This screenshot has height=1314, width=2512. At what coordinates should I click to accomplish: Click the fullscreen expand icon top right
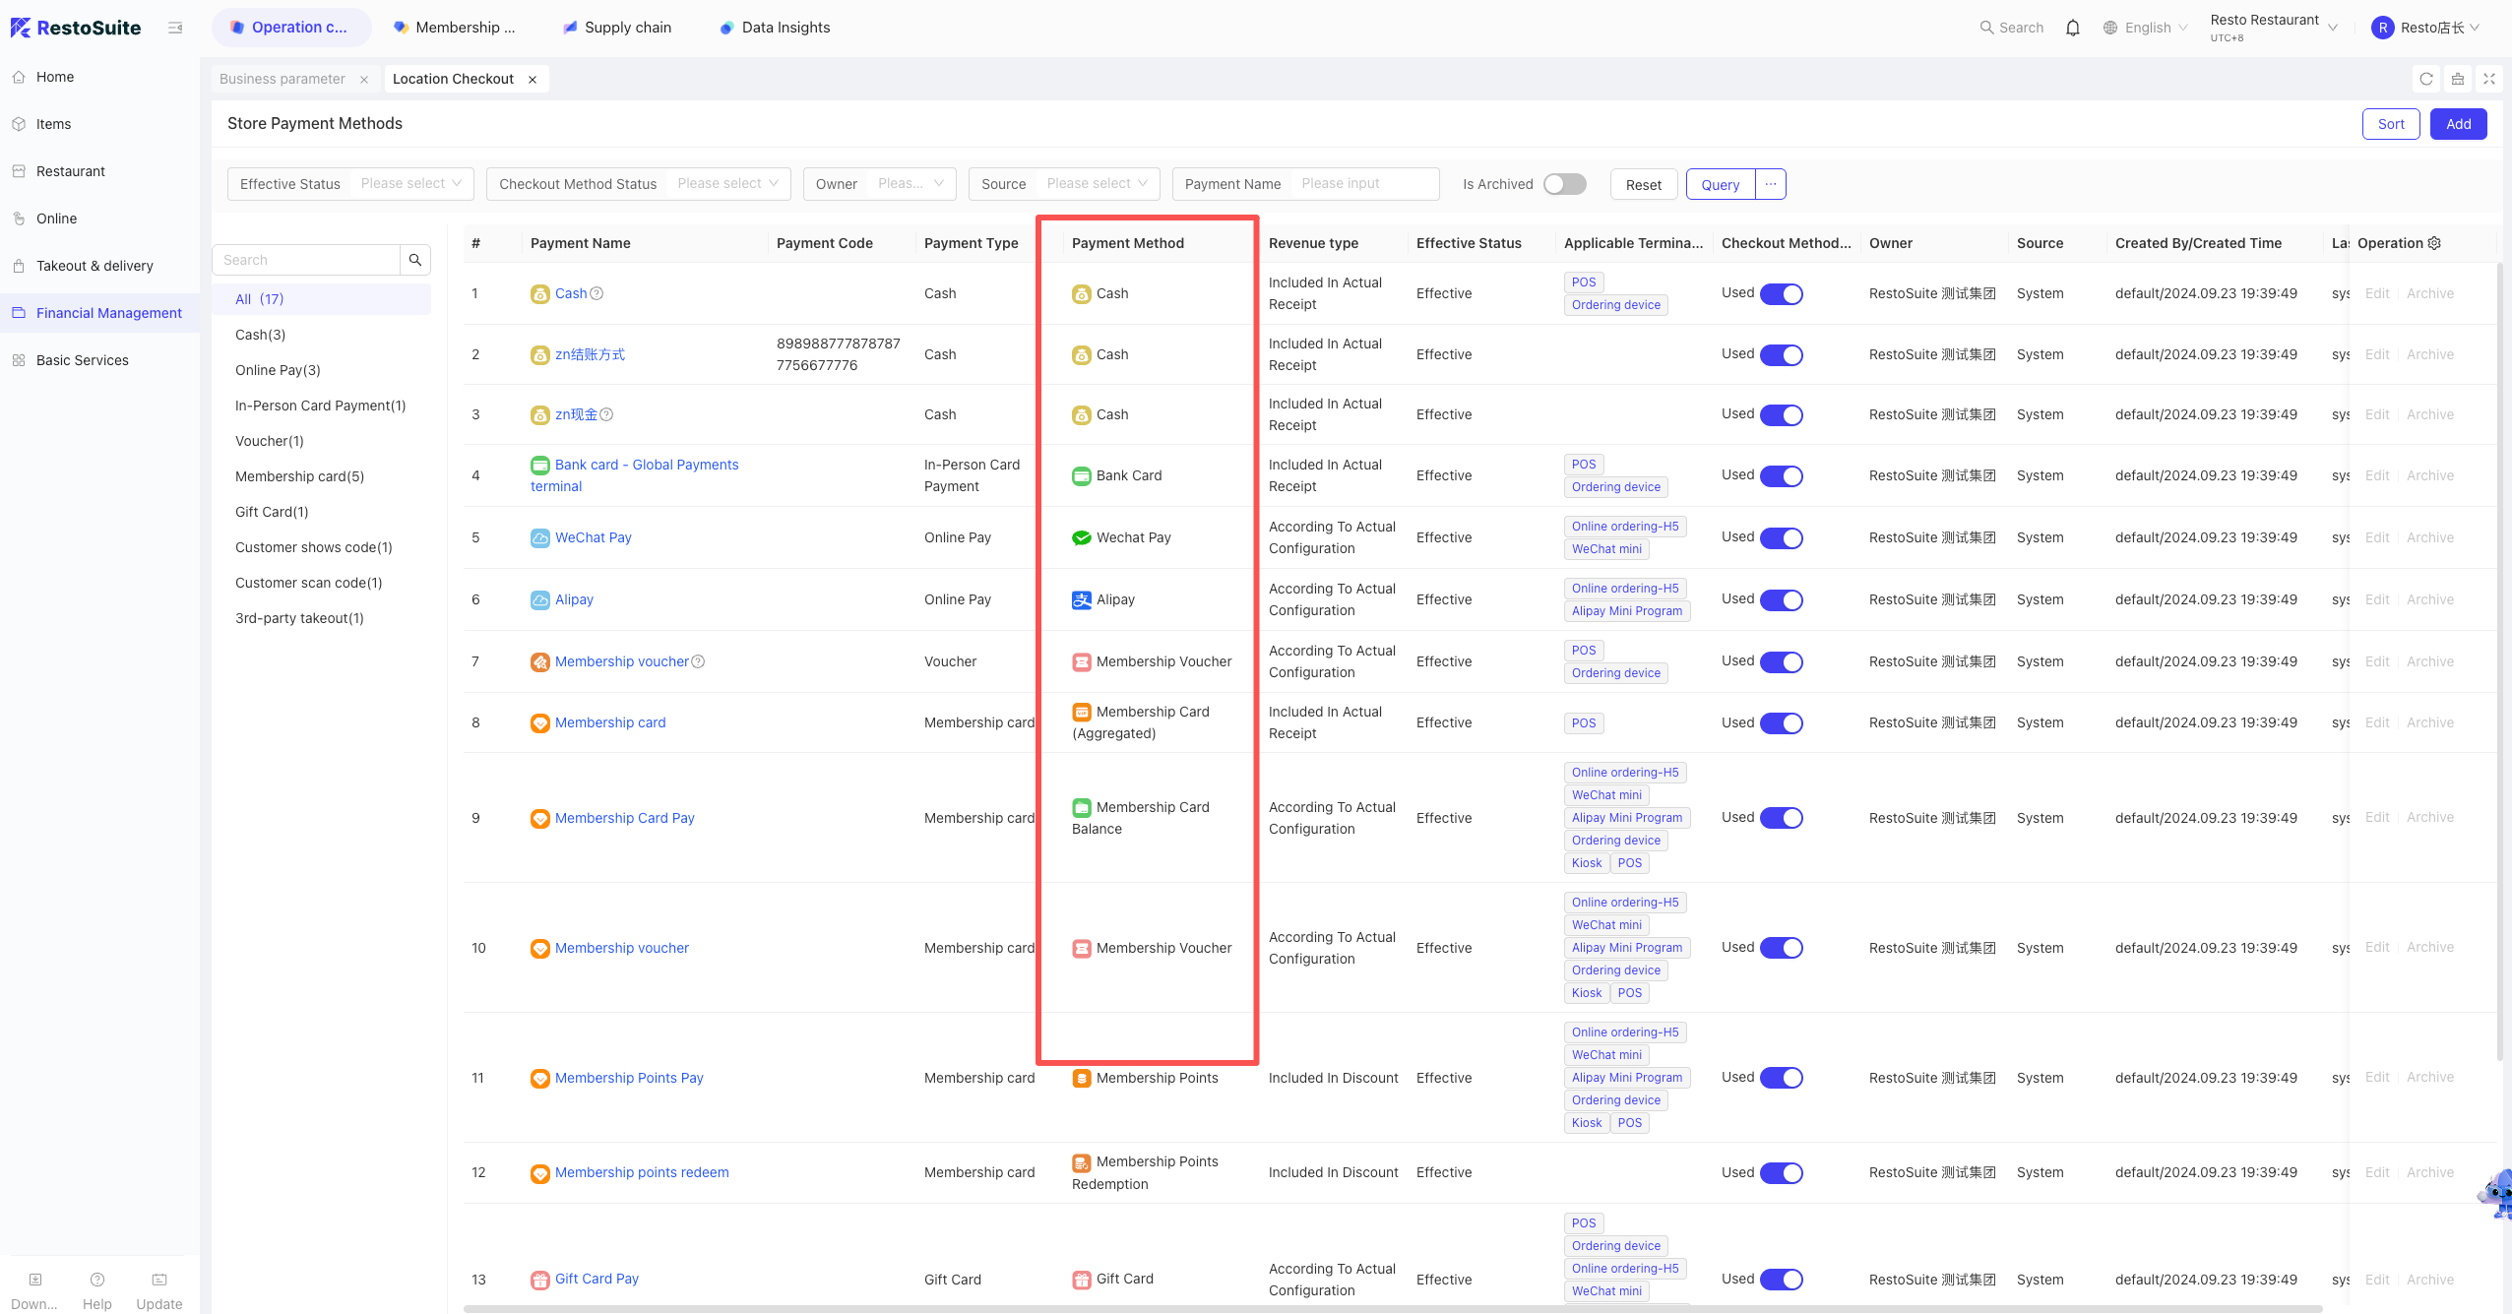pos(2489,79)
